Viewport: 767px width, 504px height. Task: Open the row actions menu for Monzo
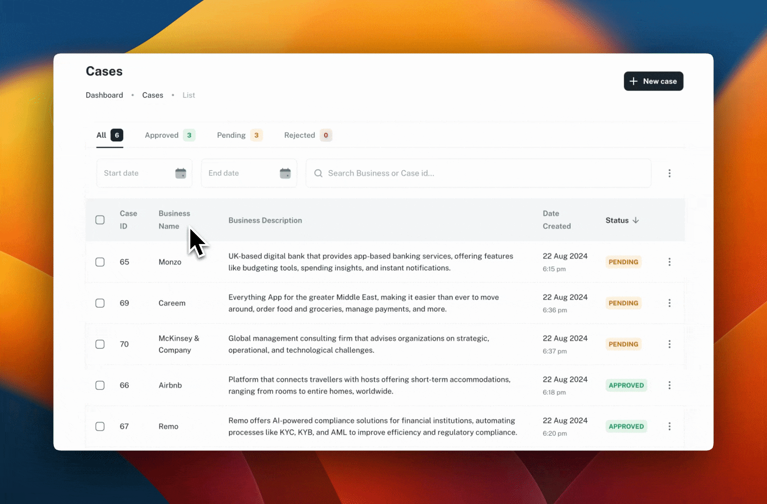point(669,262)
